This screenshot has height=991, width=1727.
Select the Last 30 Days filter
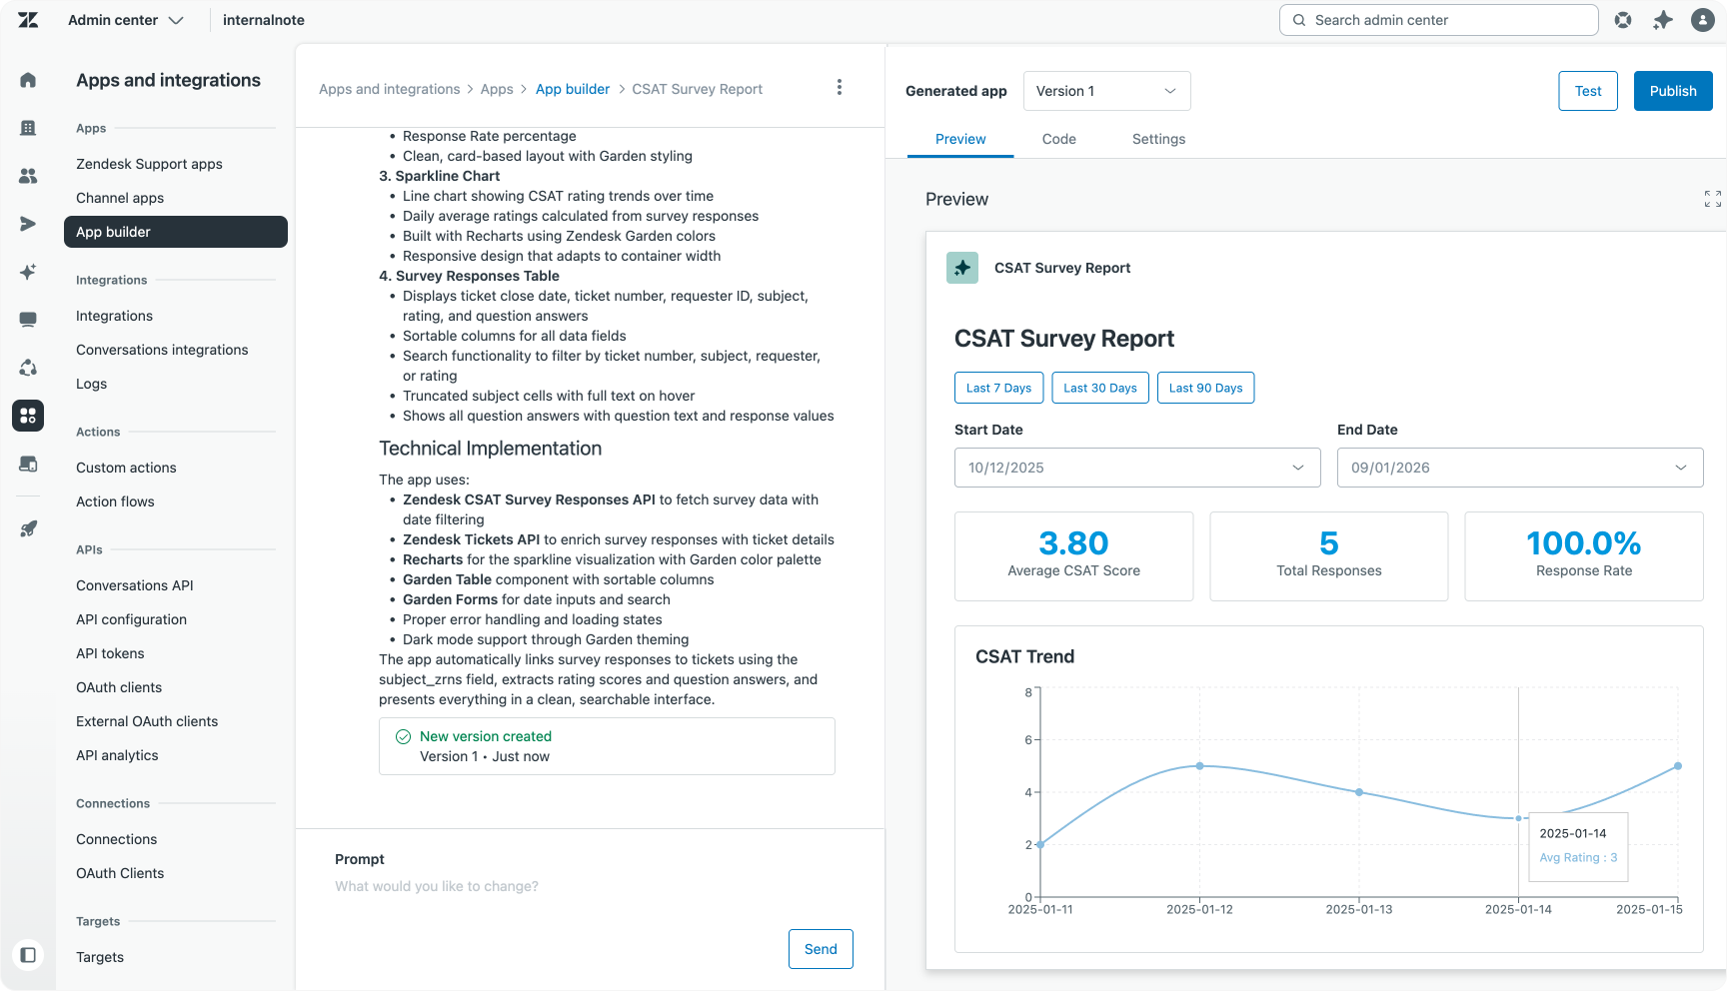click(1099, 388)
